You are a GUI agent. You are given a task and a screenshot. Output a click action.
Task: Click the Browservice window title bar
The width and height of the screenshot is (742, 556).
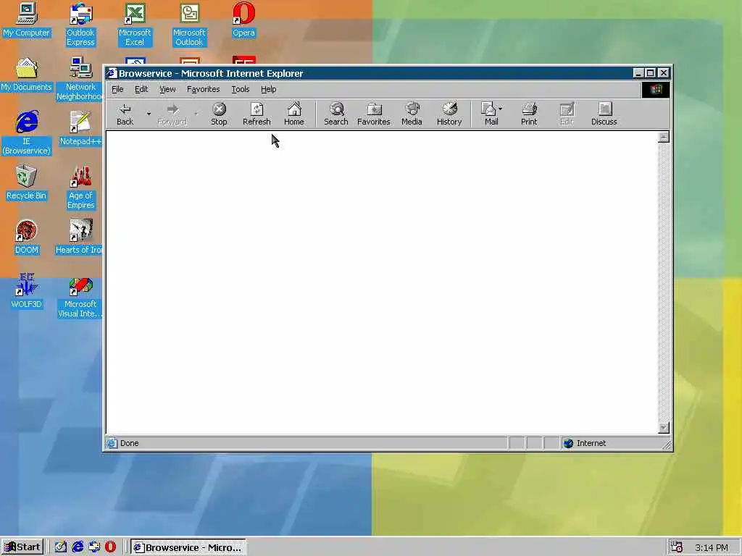pyautogui.click(x=369, y=73)
